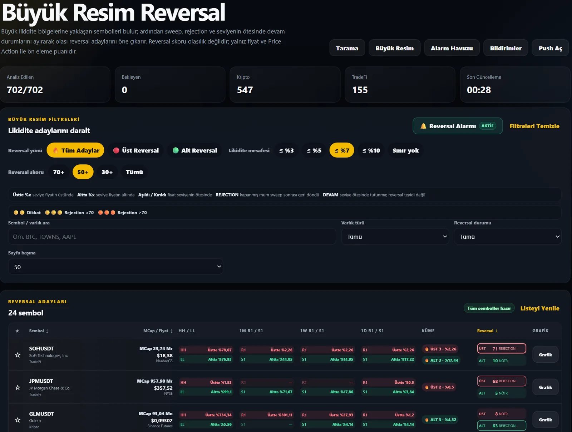Go to Bildirimler tab
Screen dimensions: 572x432
[506, 48]
